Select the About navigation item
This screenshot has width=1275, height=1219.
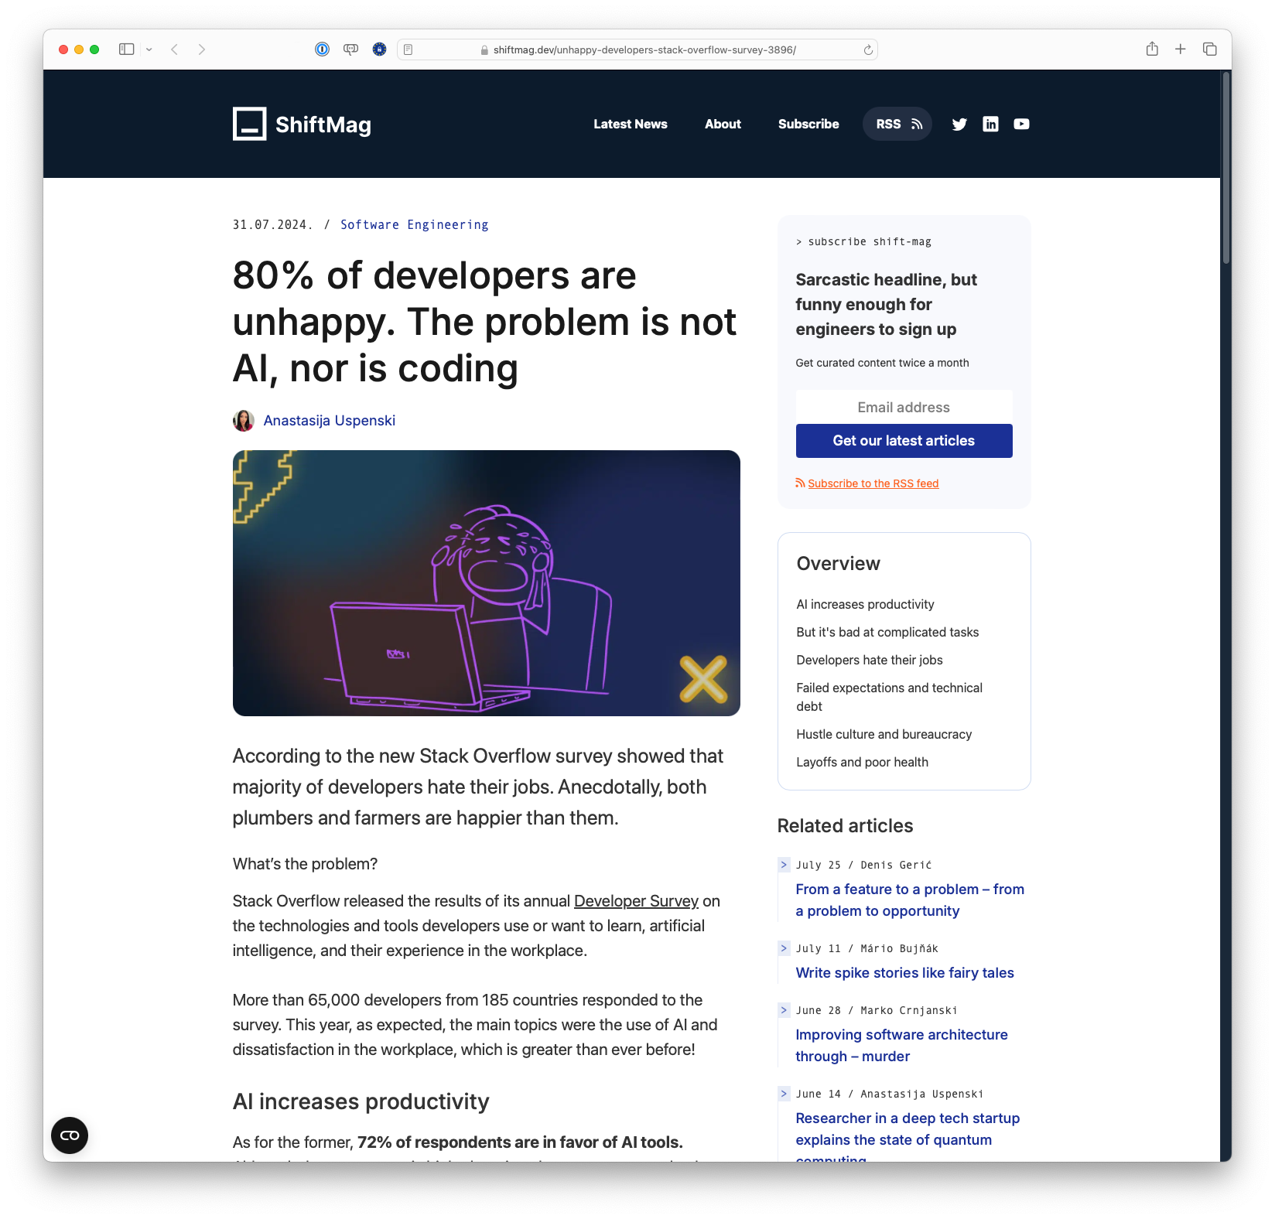pos(722,124)
